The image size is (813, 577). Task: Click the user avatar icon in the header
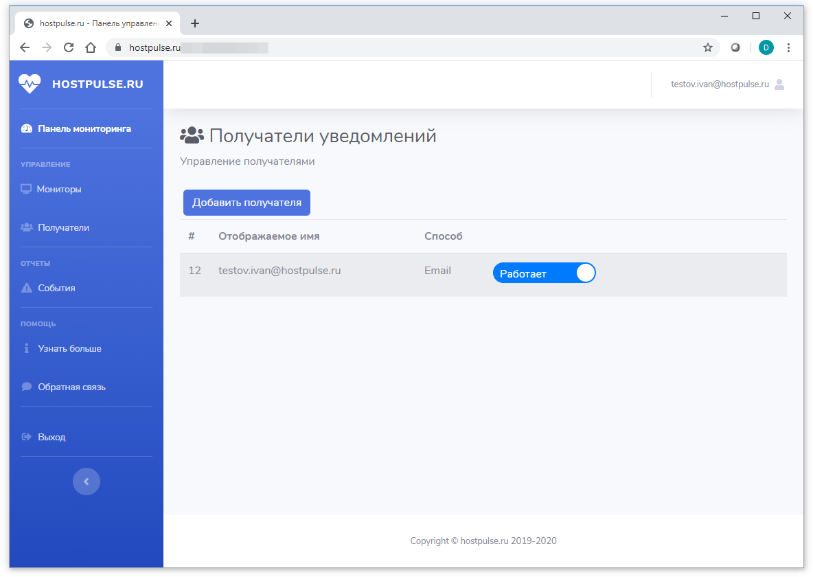[779, 84]
